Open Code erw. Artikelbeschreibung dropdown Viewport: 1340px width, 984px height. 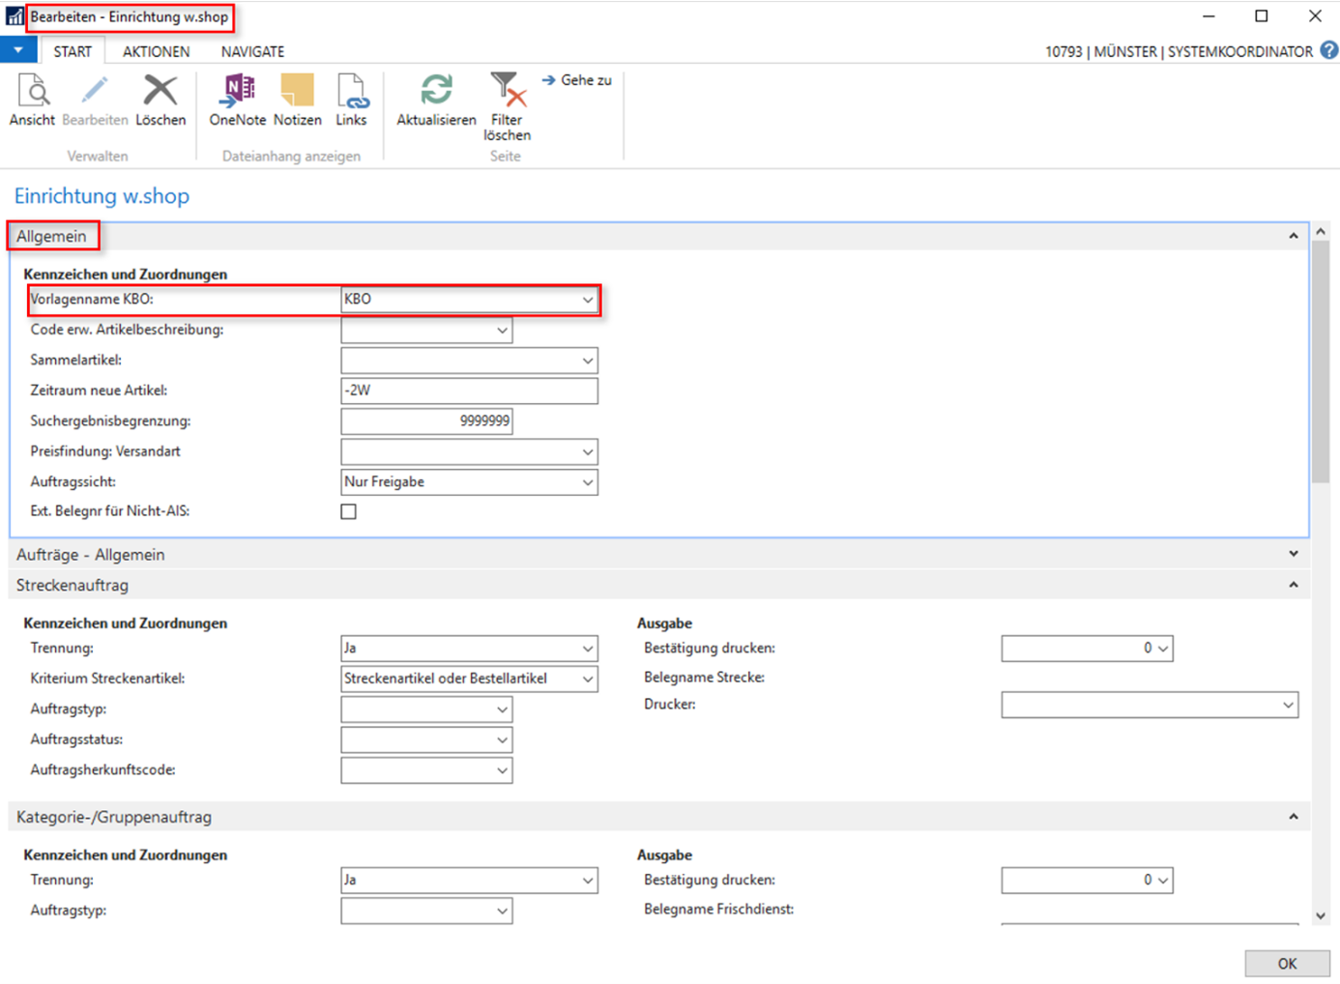(x=502, y=331)
